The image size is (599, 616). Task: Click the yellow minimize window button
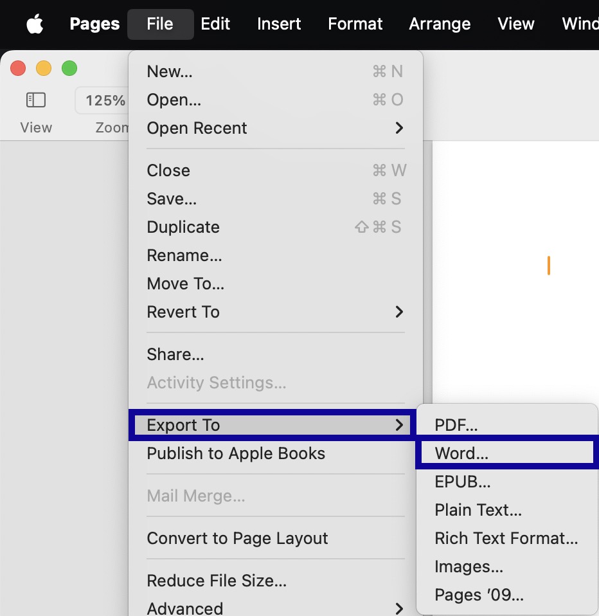coord(44,68)
